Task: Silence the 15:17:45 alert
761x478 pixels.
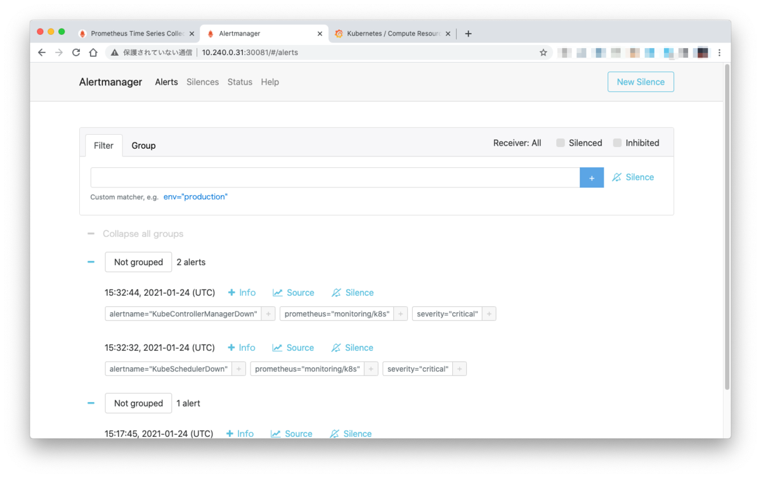Action: tap(351, 434)
